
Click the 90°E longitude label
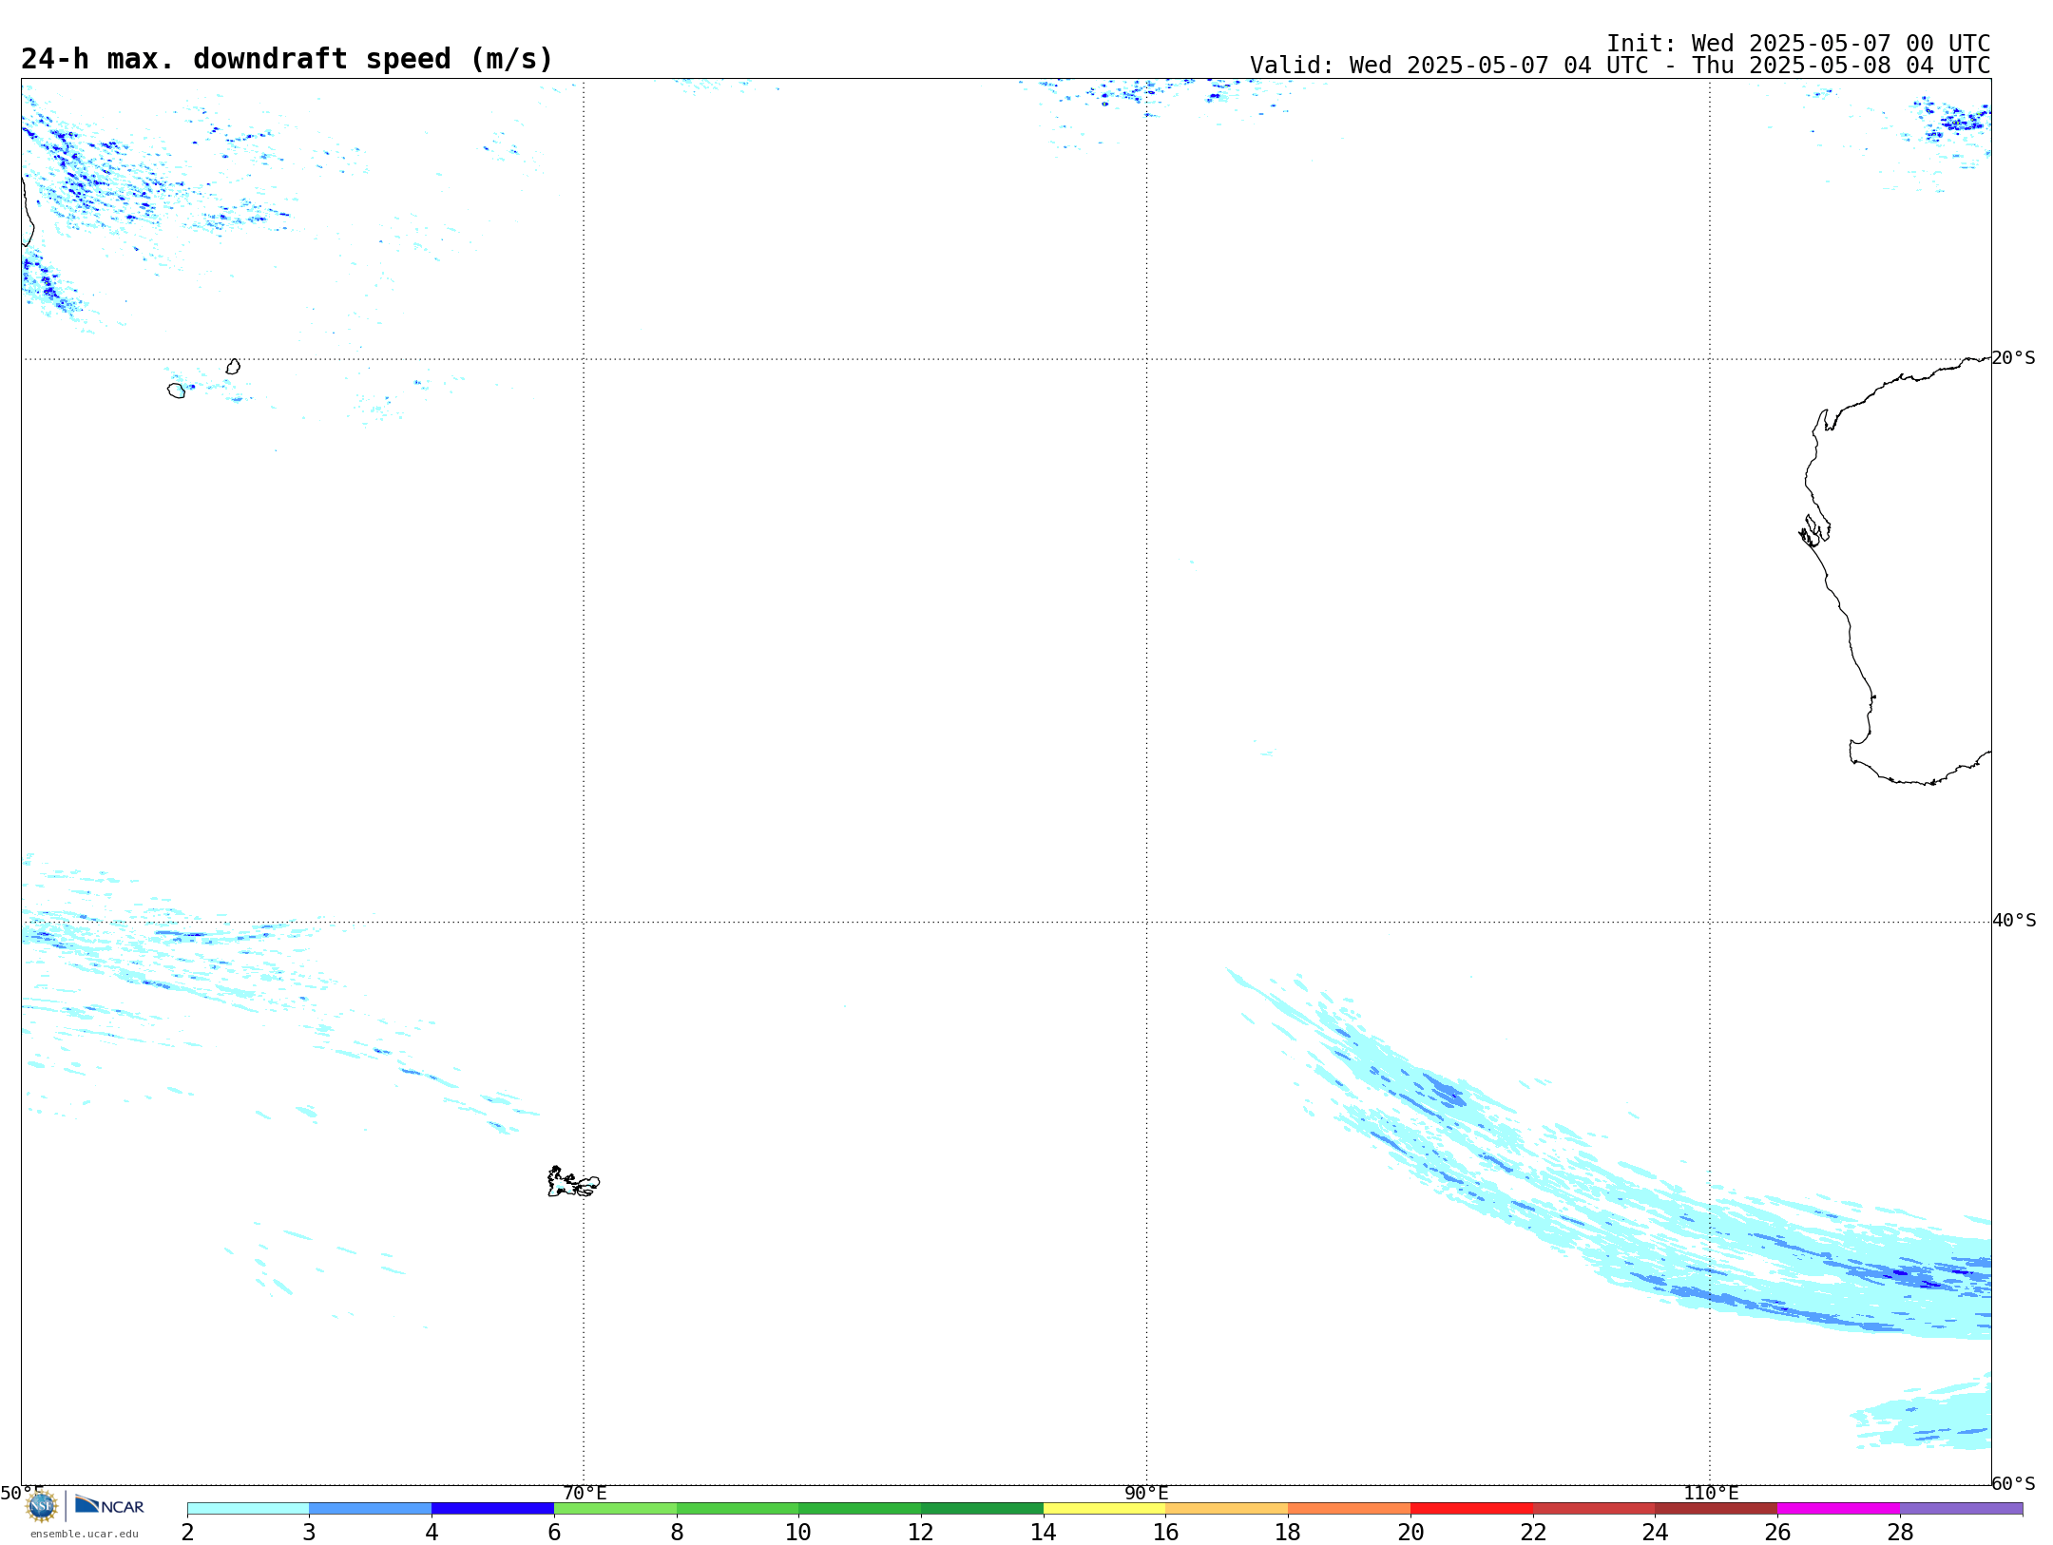click(x=1146, y=1494)
